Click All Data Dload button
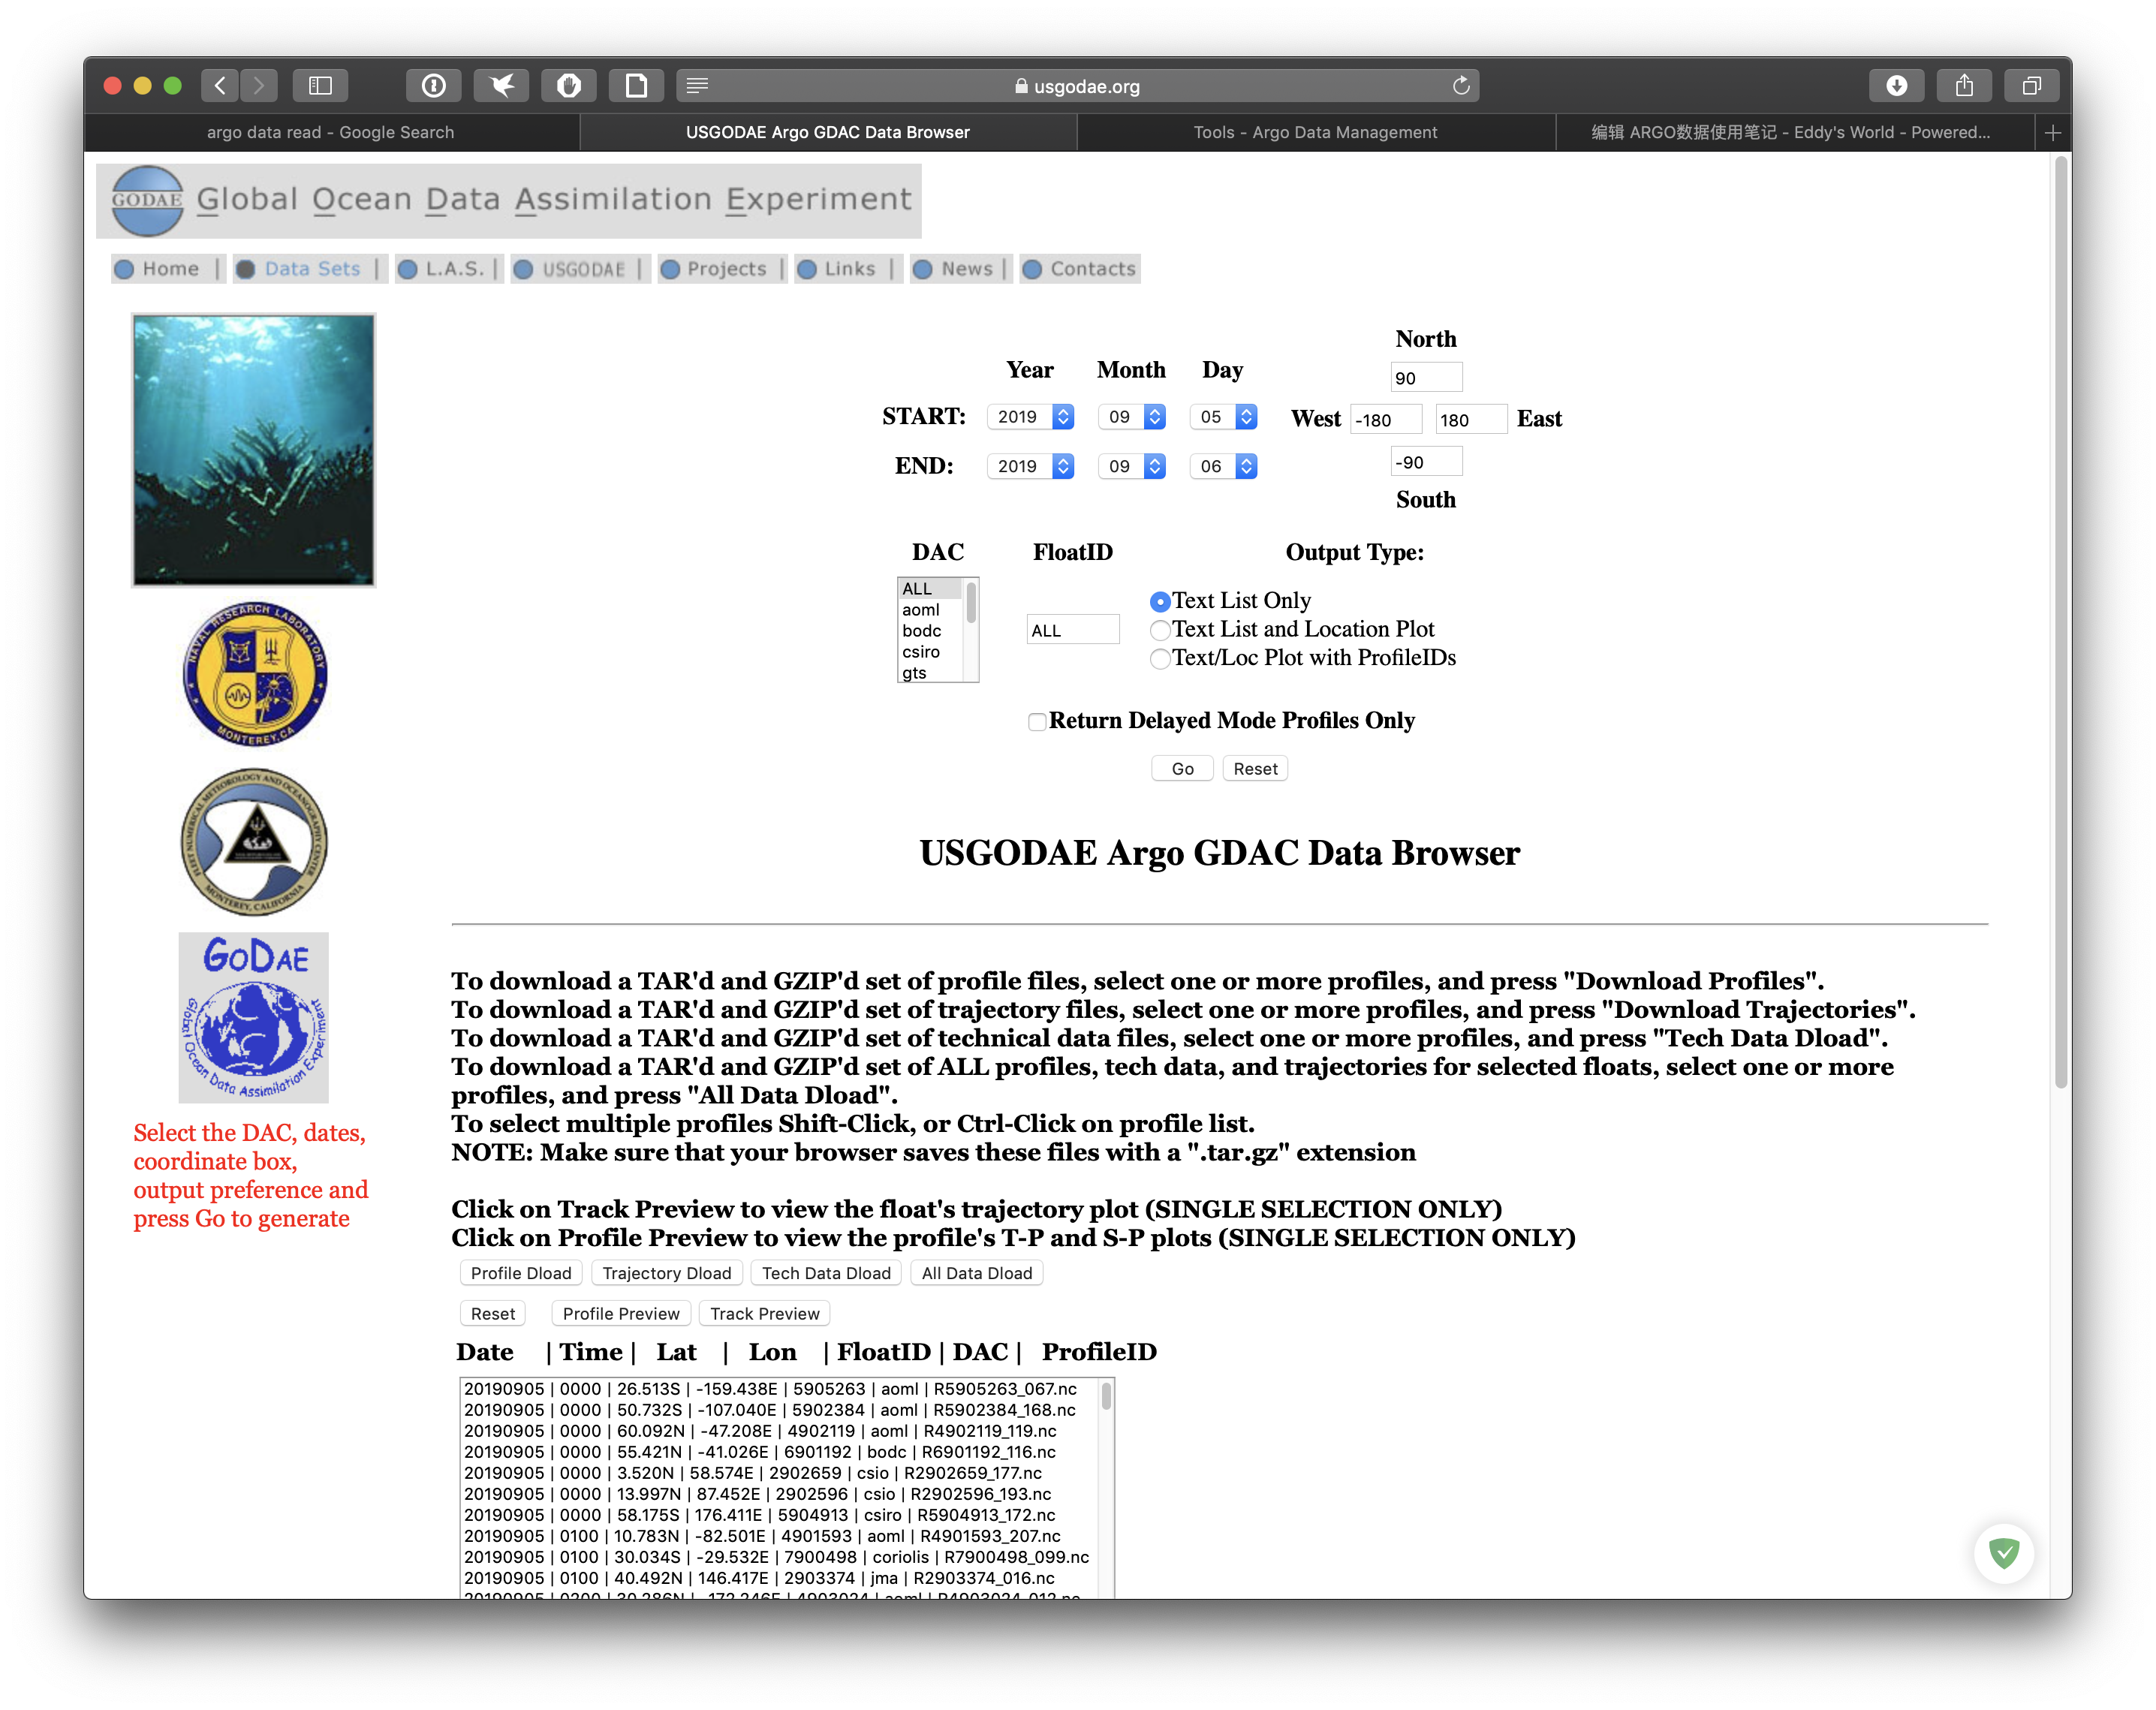2156x1710 pixels. 977,1273
